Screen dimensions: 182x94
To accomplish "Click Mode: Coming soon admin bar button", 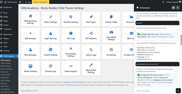I will click(41, 2).
